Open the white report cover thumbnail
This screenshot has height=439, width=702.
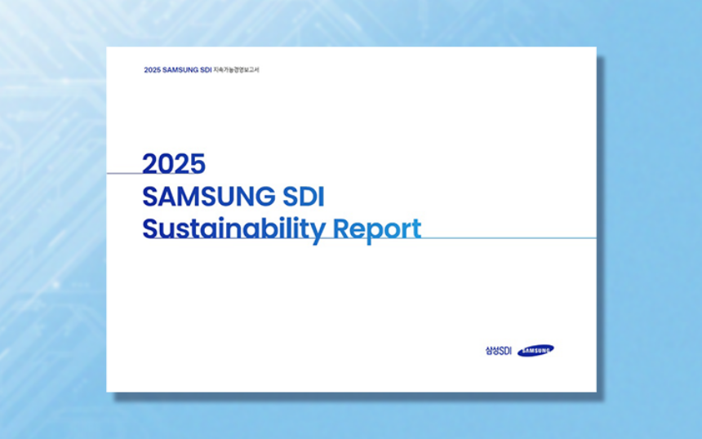(x=351, y=310)
